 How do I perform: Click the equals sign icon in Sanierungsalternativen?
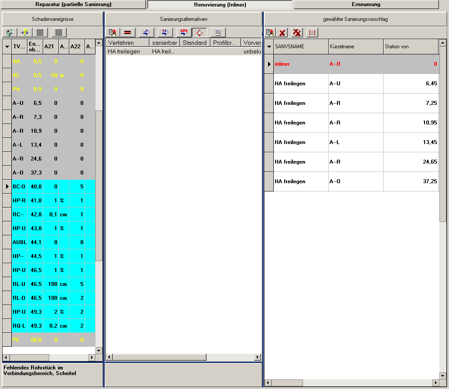point(127,33)
